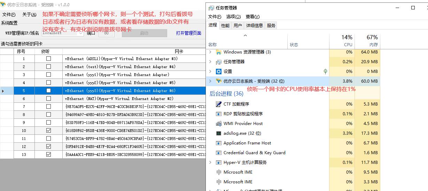Click the RDP 剪贴板监视程序 icon

(x=219, y=114)
